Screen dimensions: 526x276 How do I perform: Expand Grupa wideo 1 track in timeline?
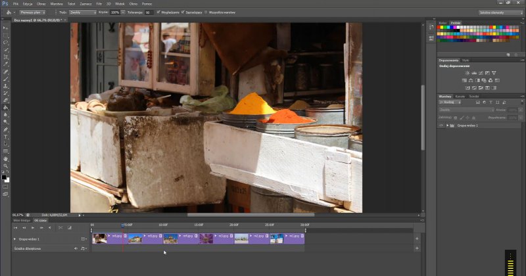[x=15, y=239]
